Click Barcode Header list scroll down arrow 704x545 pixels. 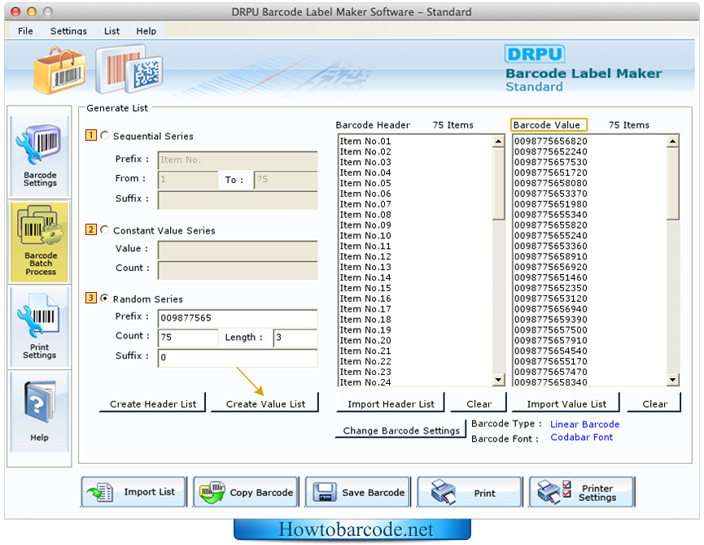tap(498, 380)
